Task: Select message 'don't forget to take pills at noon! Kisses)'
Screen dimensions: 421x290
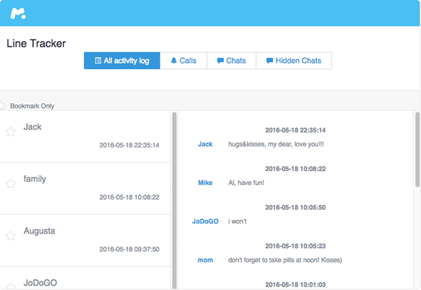Action: [x=285, y=260]
